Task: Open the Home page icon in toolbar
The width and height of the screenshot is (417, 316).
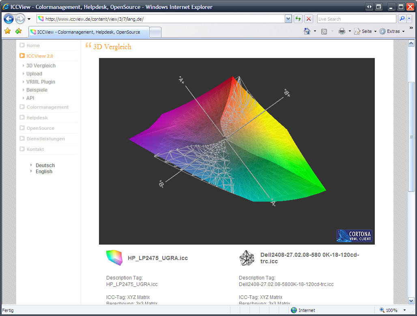Action: [x=307, y=31]
